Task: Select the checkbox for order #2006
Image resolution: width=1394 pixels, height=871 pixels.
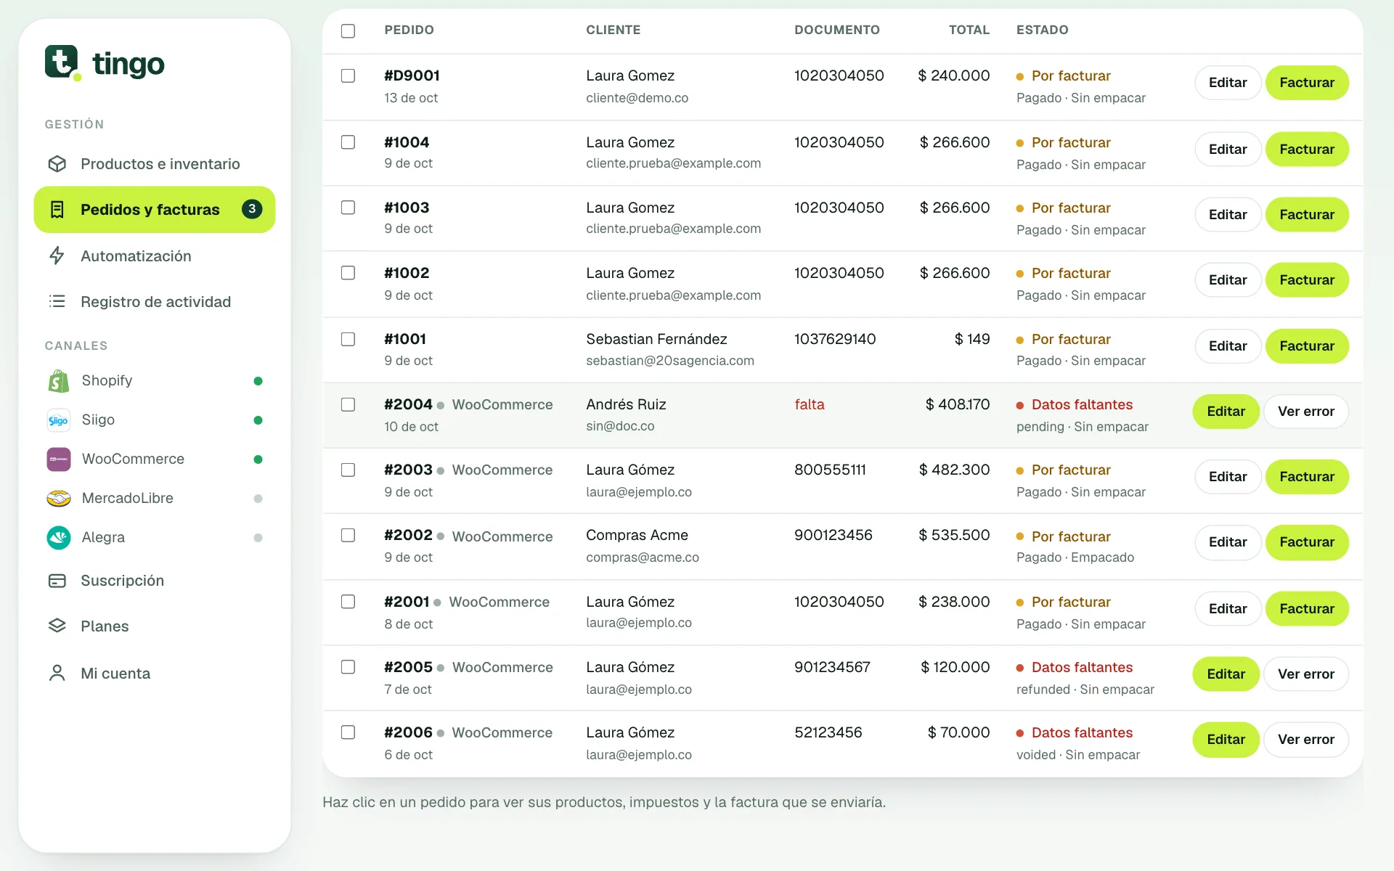Action: (348, 732)
